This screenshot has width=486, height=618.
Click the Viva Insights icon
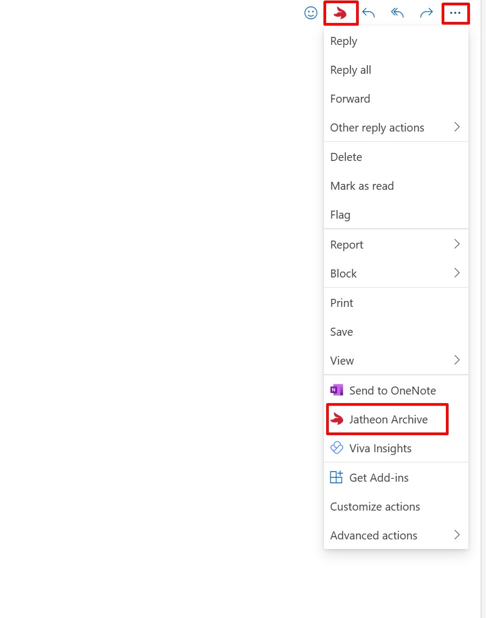pos(337,448)
